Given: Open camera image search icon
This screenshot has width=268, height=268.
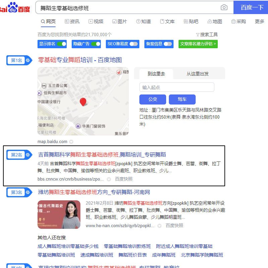Looking at the screenshot, I should point(224,7).
